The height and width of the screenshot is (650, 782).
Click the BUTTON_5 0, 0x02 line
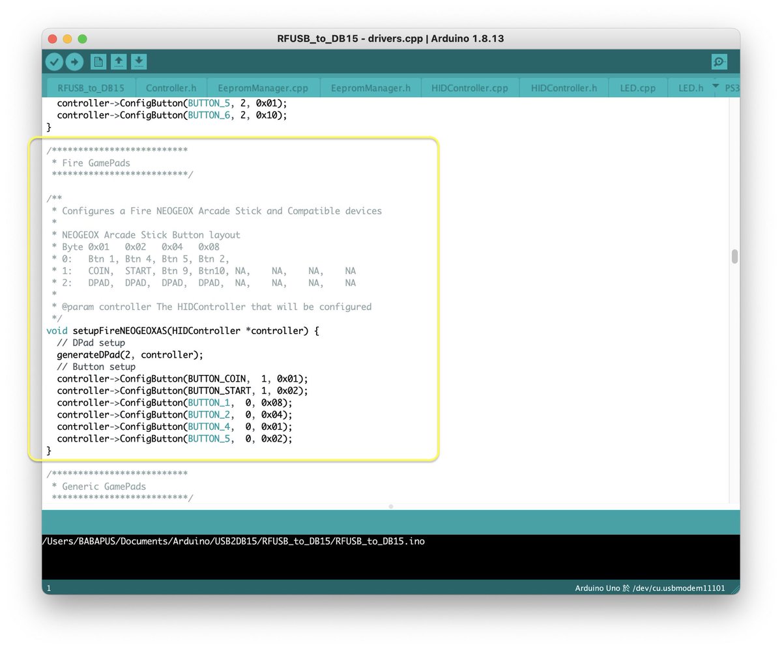(175, 439)
